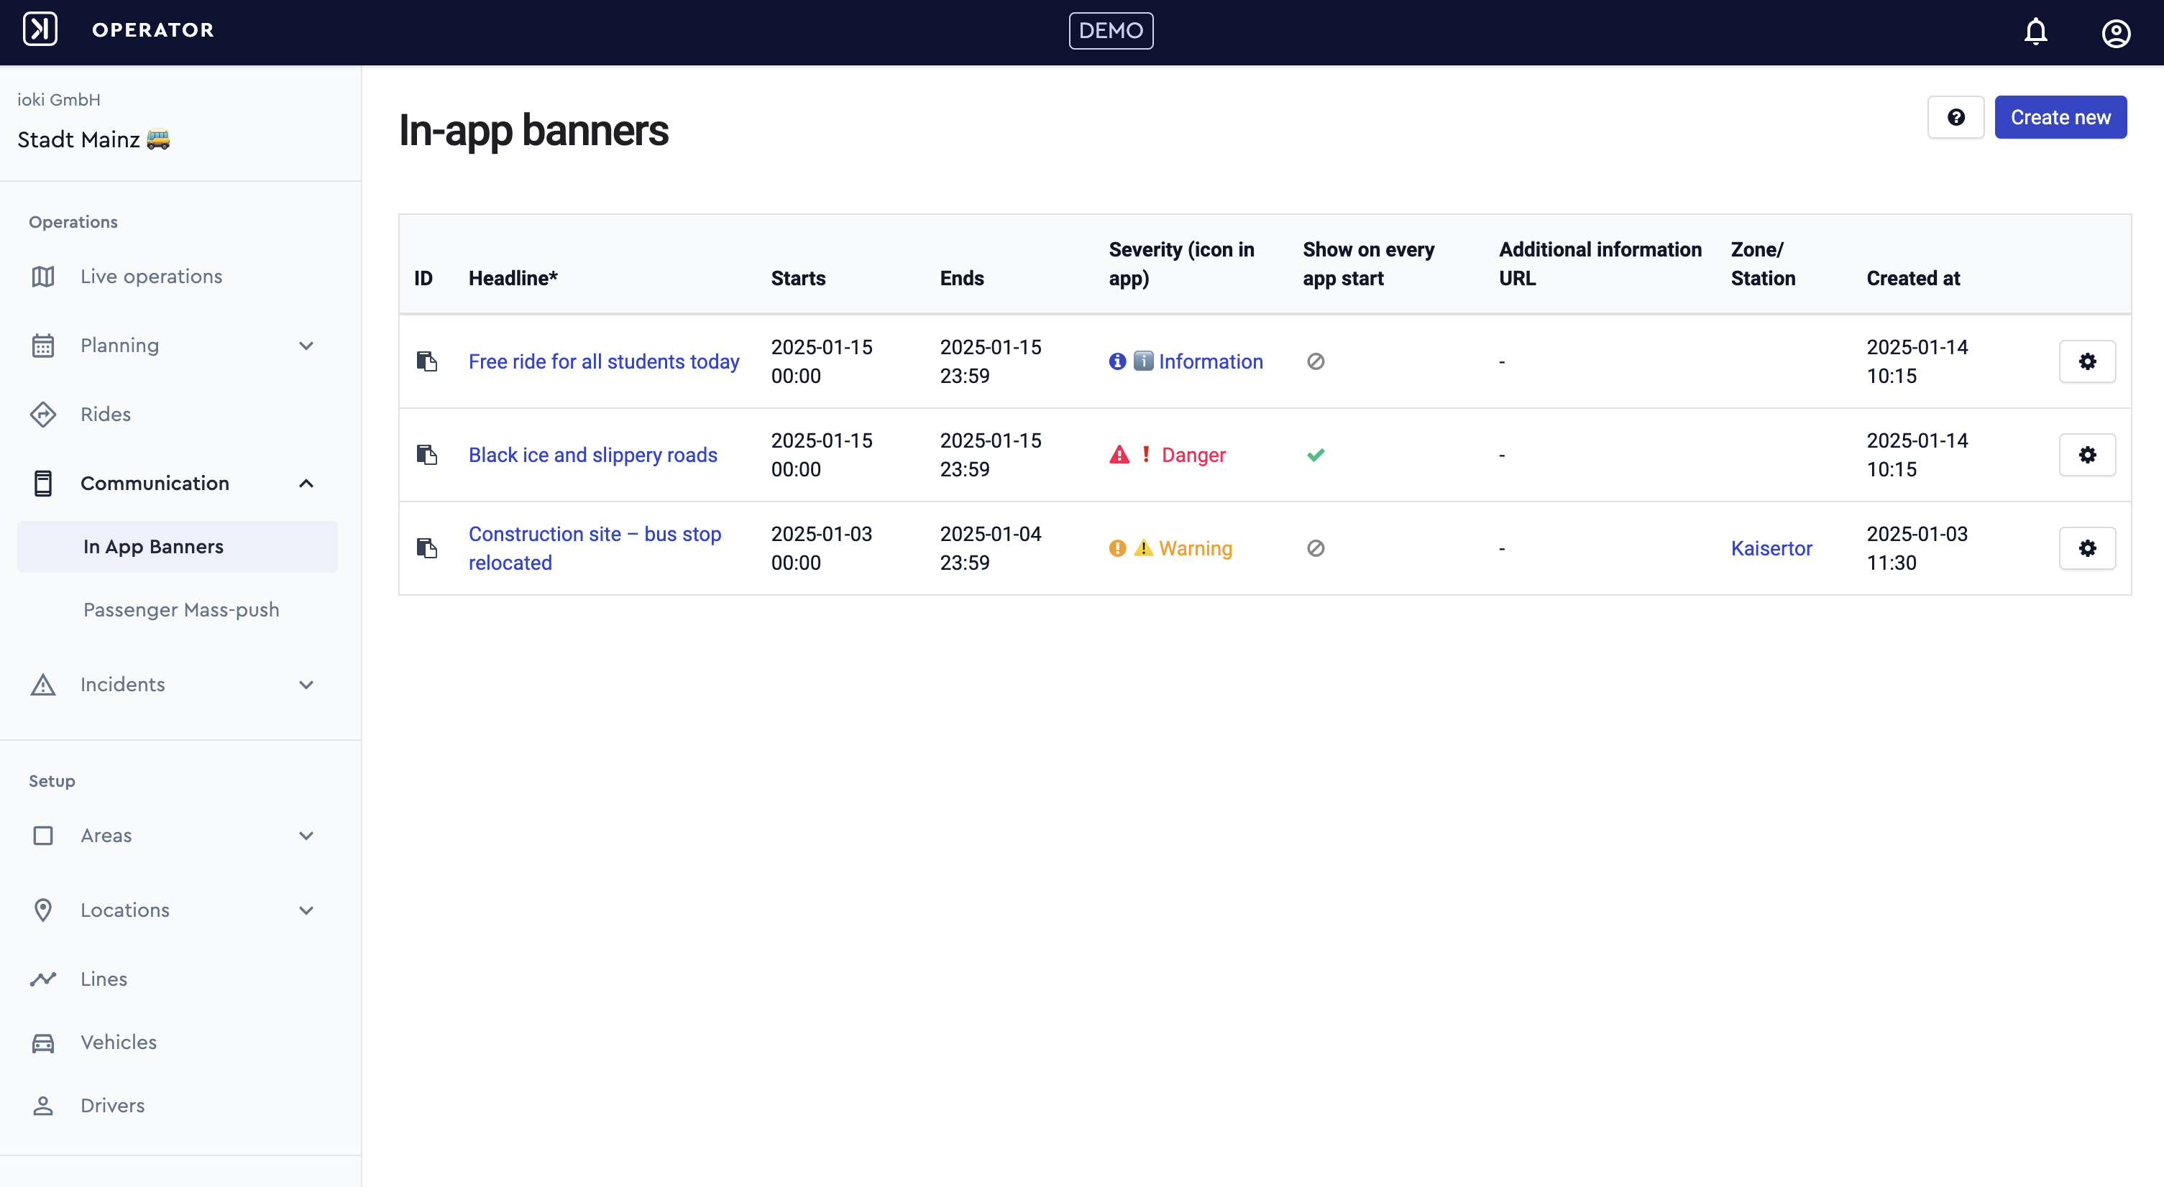Open Vehicles in the sidebar
The width and height of the screenshot is (2164, 1187).
[119, 1042]
